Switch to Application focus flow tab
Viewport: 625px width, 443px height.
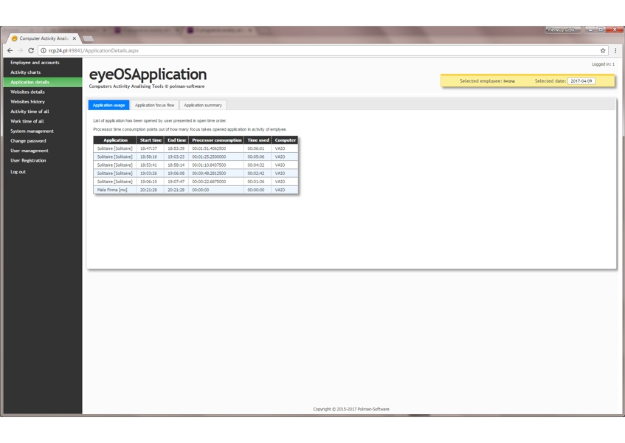point(154,106)
